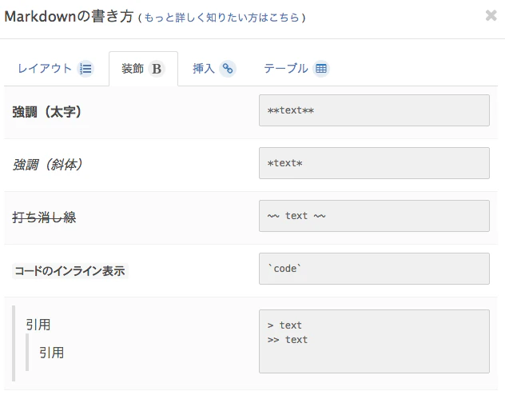Open the テーブル tab

point(296,69)
